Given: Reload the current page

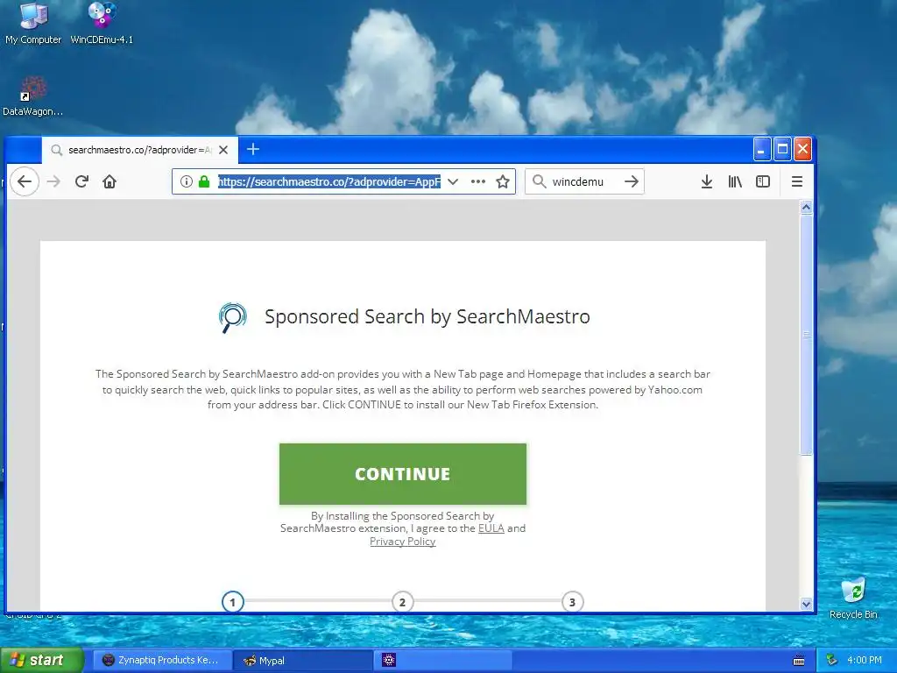Looking at the screenshot, I should point(81,181).
